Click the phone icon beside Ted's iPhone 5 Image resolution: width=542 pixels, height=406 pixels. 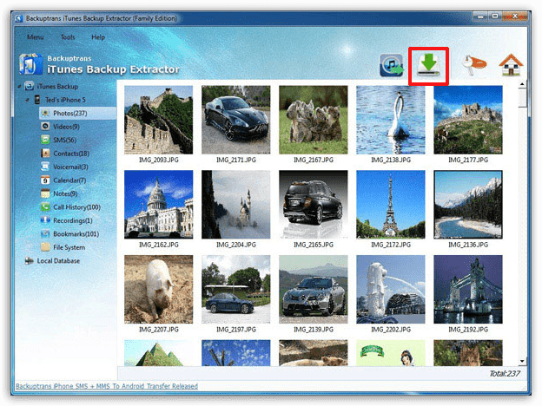tap(37, 100)
